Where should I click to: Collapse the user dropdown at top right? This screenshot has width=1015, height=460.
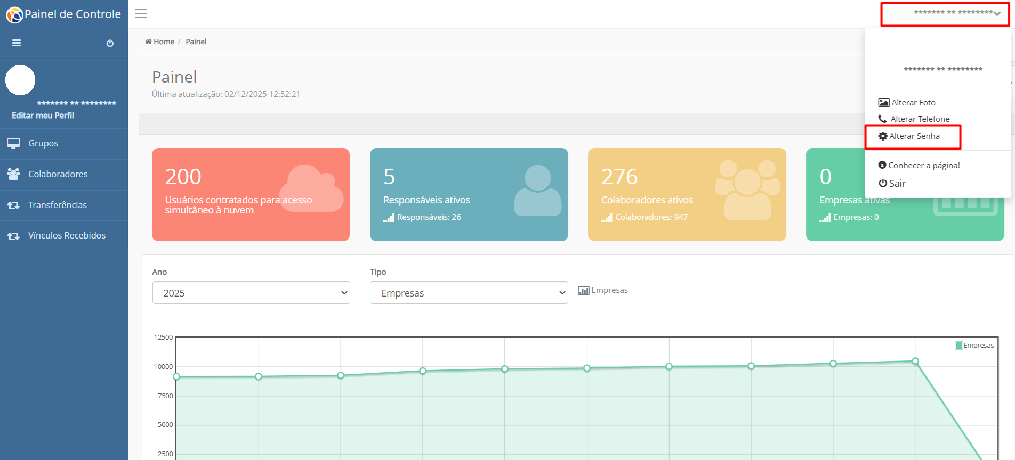(945, 14)
